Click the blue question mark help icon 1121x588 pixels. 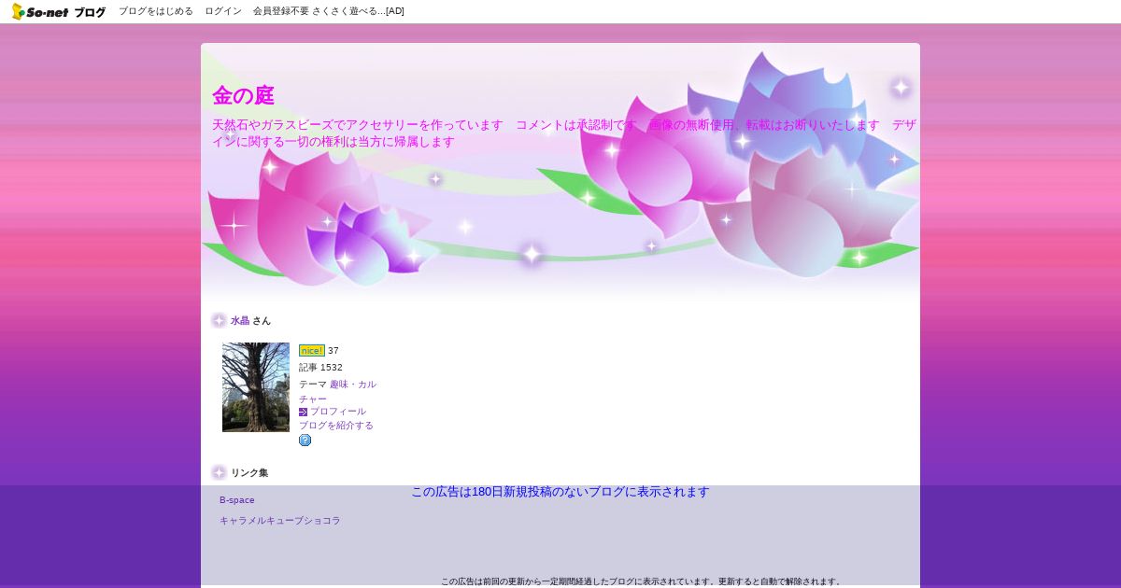[x=305, y=441]
